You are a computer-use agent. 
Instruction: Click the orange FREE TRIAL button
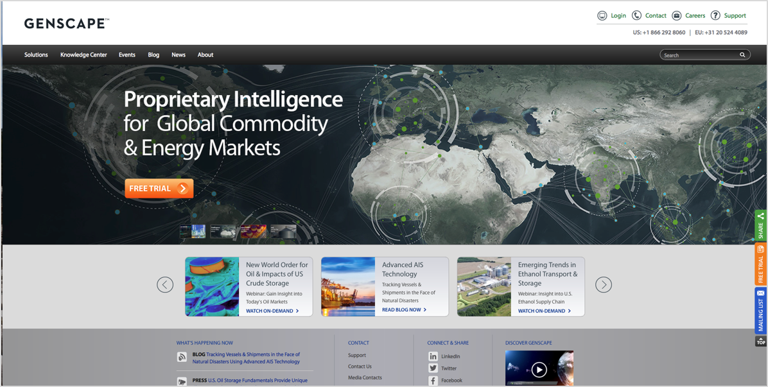coord(159,189)
